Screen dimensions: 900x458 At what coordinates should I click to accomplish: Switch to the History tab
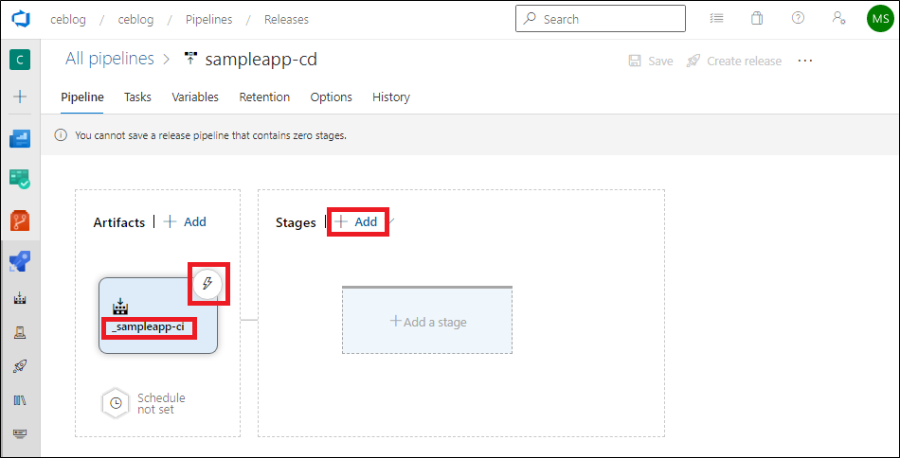click(x=391, y=97)
